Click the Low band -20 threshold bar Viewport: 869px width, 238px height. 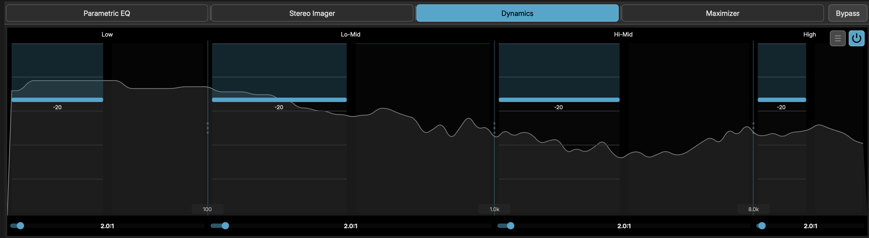[x=57, y=100]
